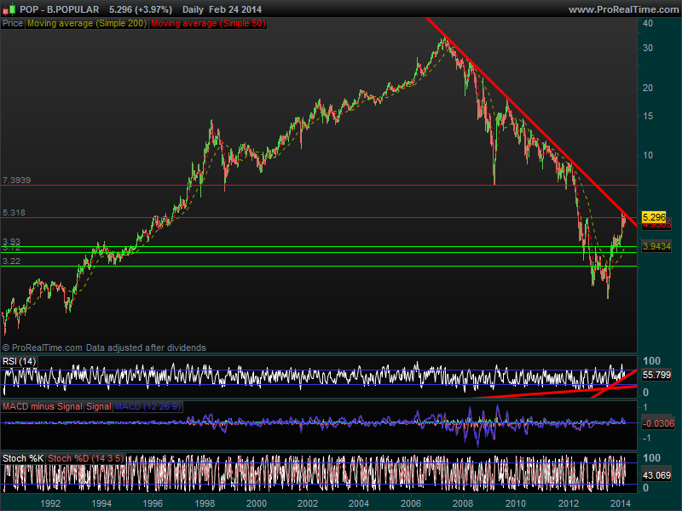Open the www.ProRealTime.com link
The width and height of the screenshot is (682, 511).
(623, 9)
